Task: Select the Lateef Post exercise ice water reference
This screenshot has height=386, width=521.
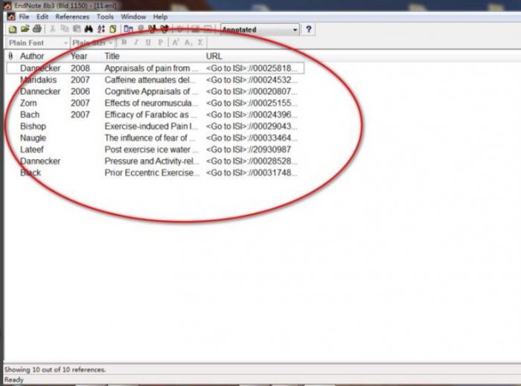Action: (149, 149)
